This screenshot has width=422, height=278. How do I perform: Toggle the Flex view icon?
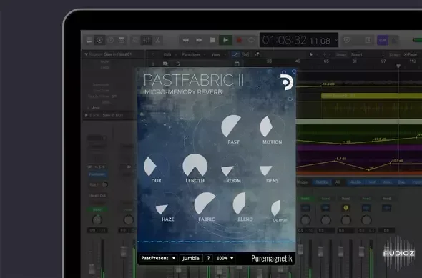245,54
